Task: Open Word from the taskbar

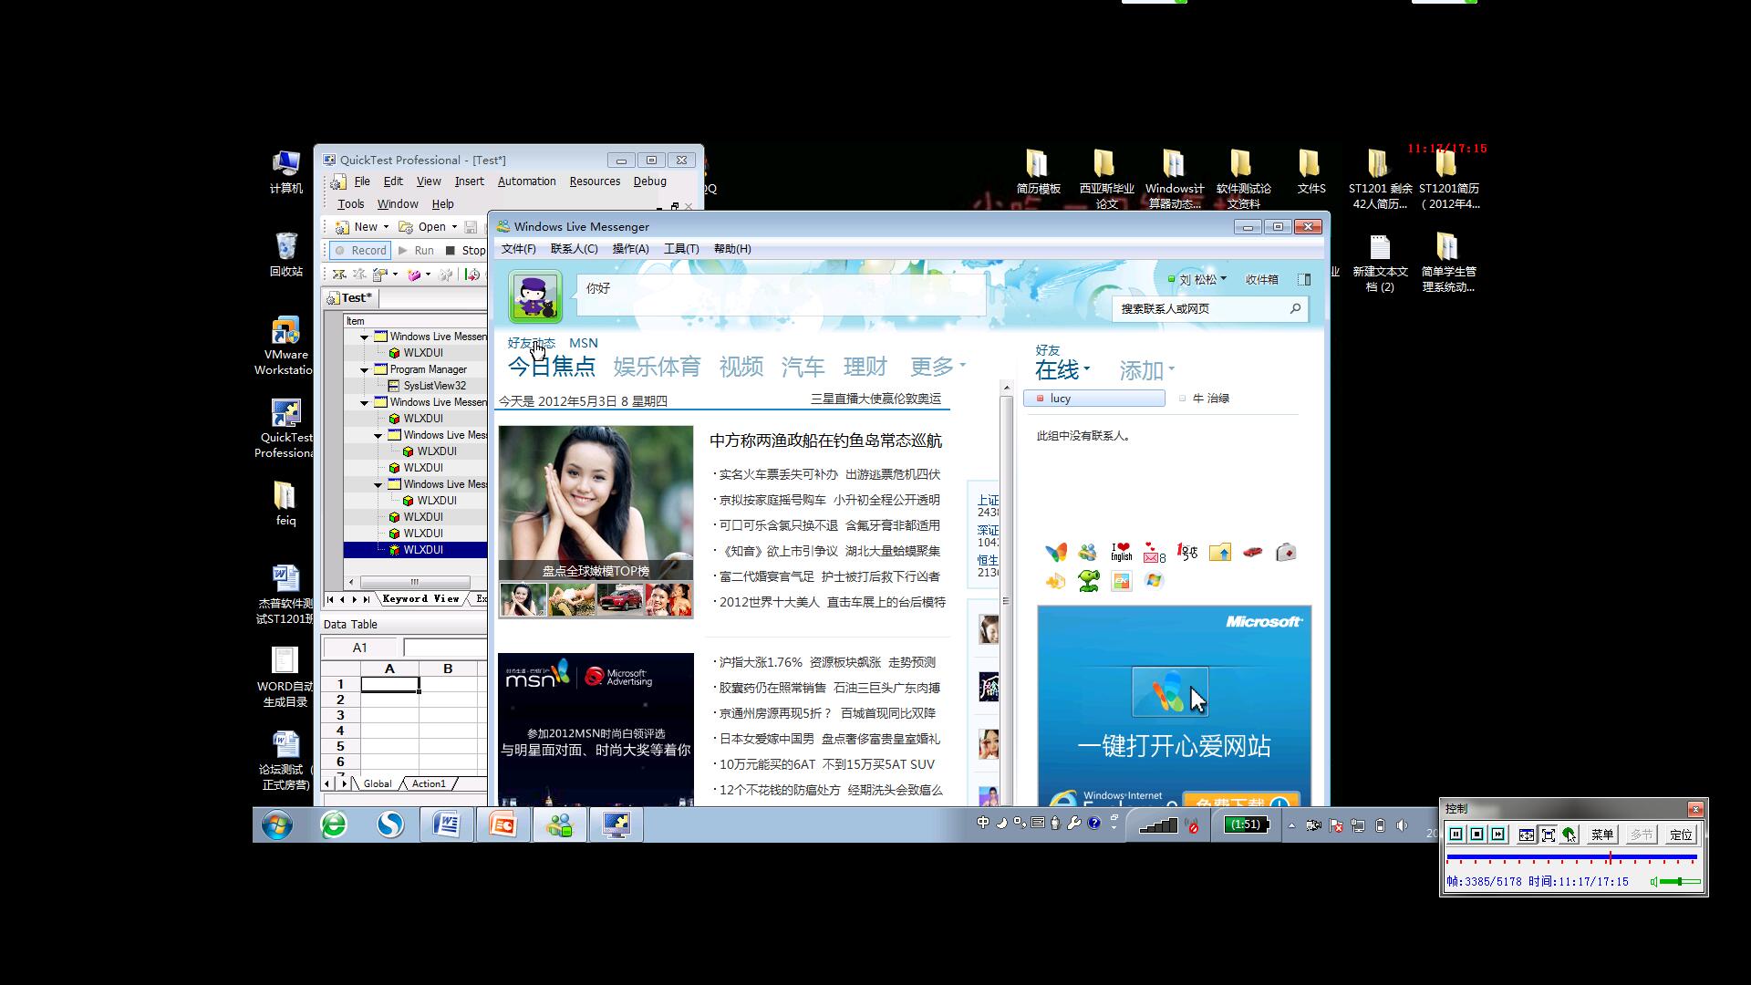Action: click(x=446, y=825)
